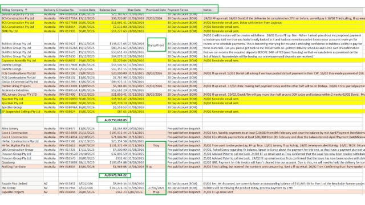The height and width of the screenshot is (205, 365).
Task: Click invoice number INV-017627
Action: pos(68,44)
